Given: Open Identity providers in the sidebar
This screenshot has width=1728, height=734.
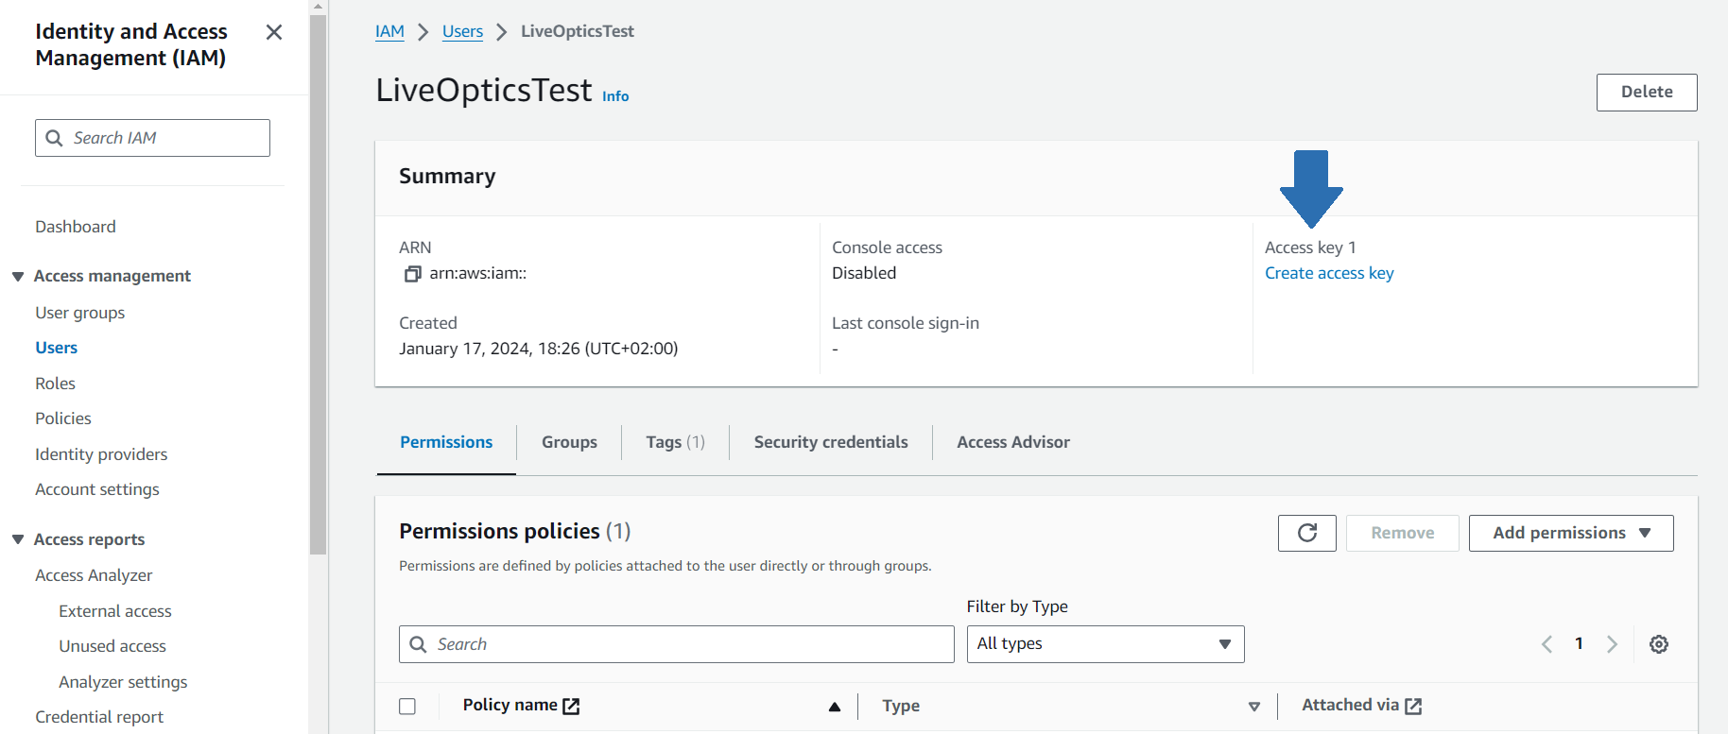Looking at the screenshot, I should [x=101, y=454].
